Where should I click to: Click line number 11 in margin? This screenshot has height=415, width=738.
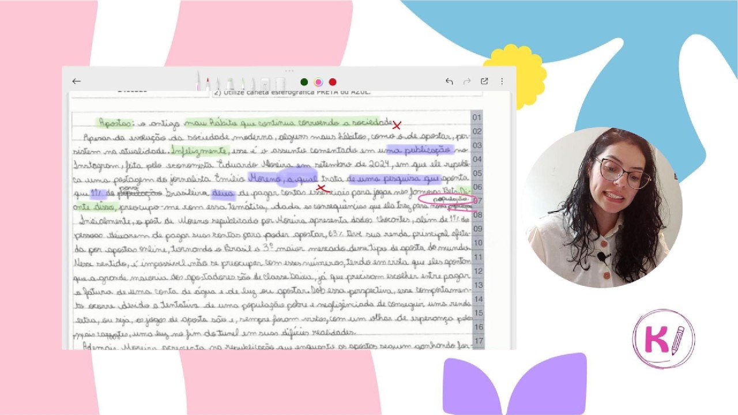pos(477,257)
